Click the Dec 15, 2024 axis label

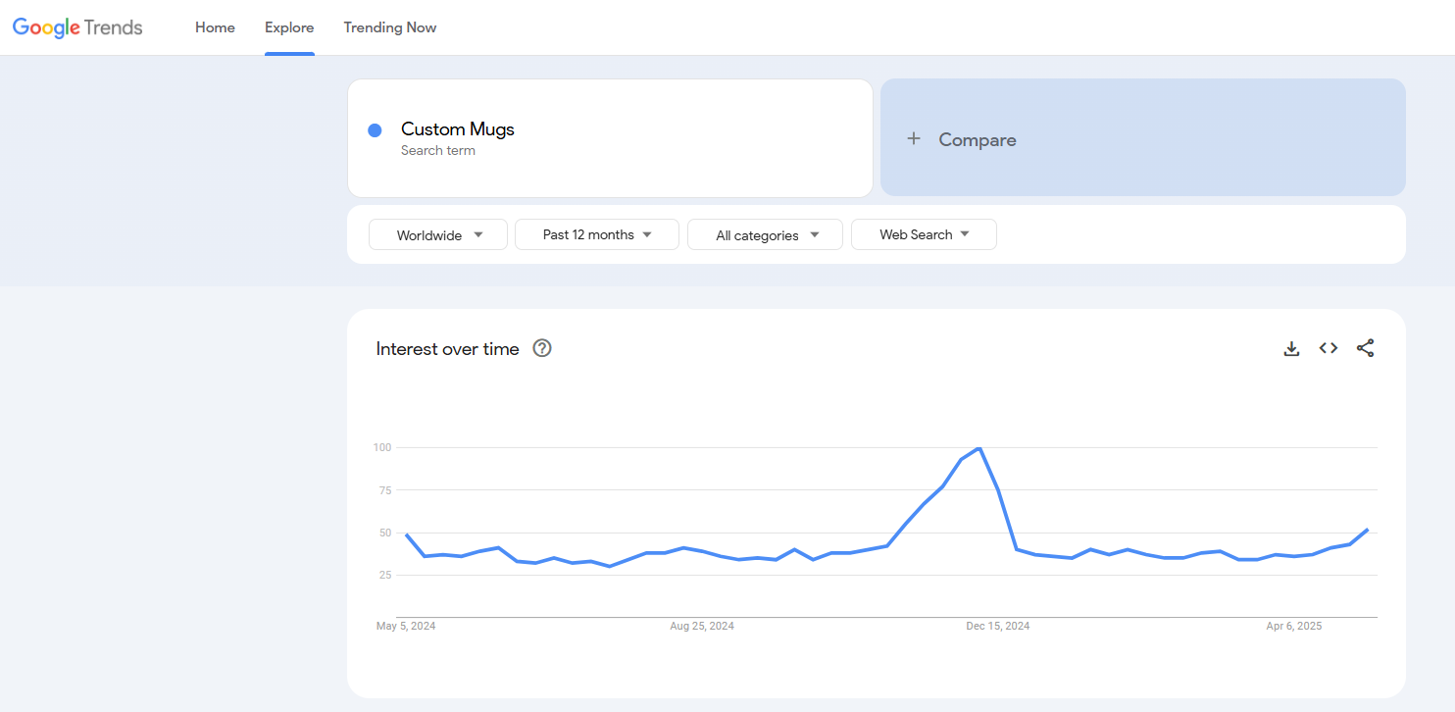(998, 626)
